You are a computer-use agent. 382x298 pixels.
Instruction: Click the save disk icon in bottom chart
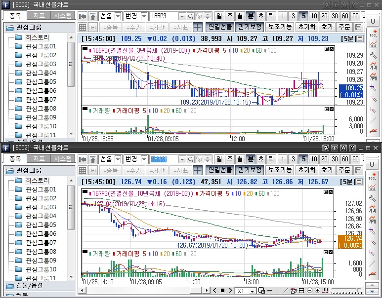click(358, 170)
